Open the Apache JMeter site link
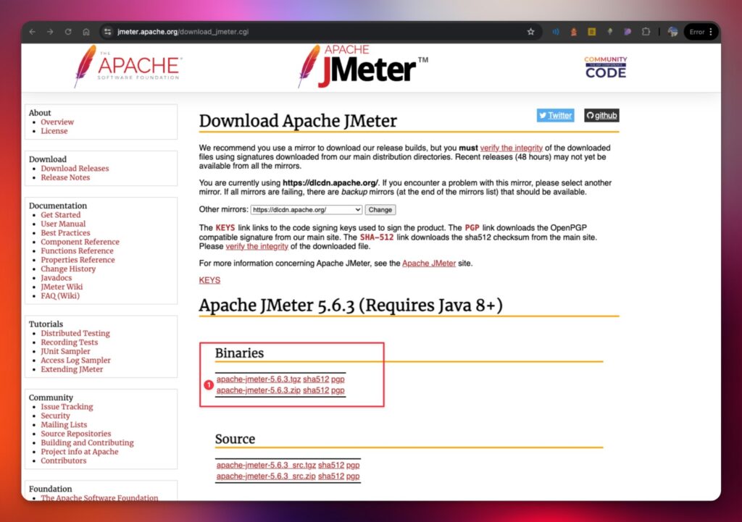The image size is (742, 522). click(x=429, y=264)
